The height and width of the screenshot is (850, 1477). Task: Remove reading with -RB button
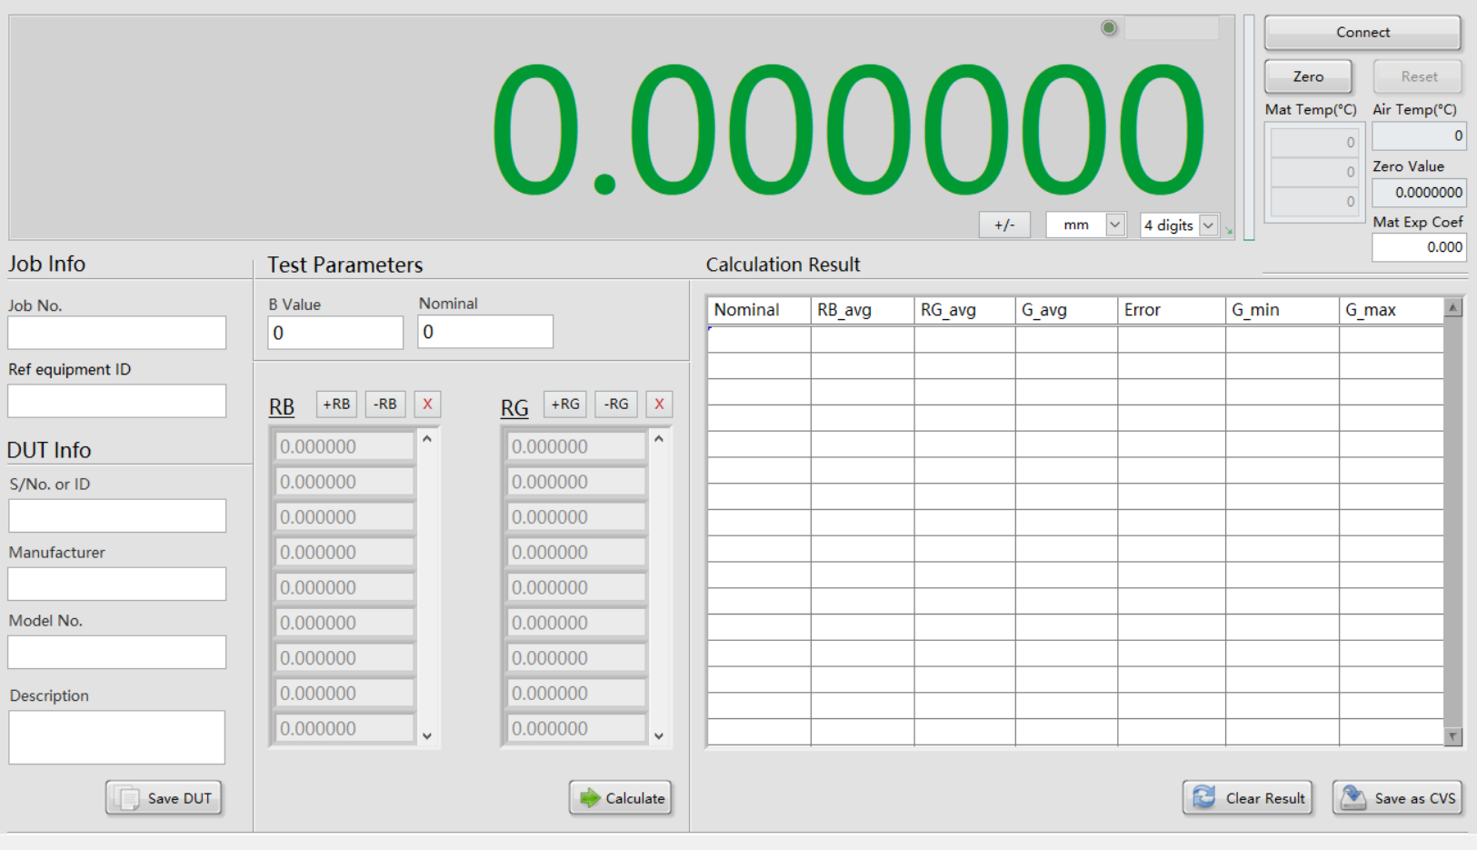tap(385, 404)
